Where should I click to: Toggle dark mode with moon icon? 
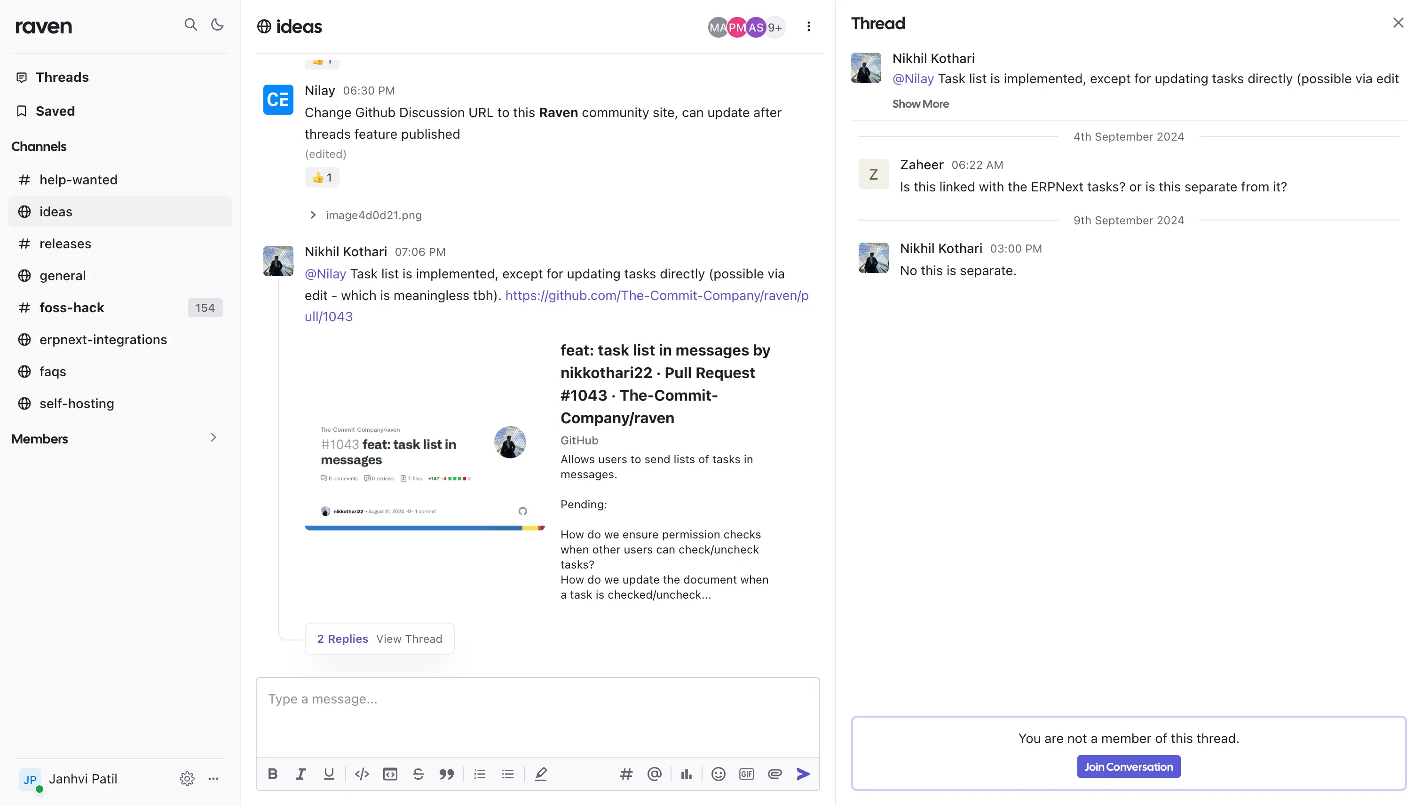click(x=218, y=24)
